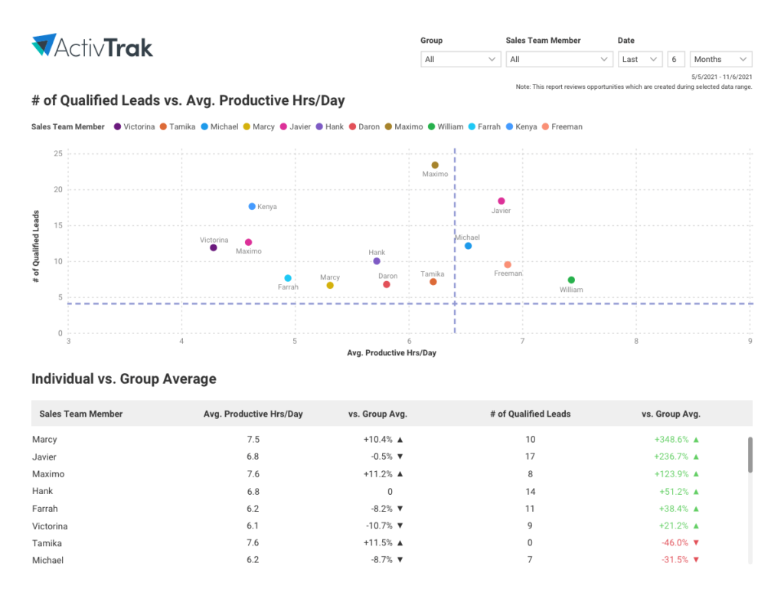Toggle Farrah in the chart legend

coord(485,126)
